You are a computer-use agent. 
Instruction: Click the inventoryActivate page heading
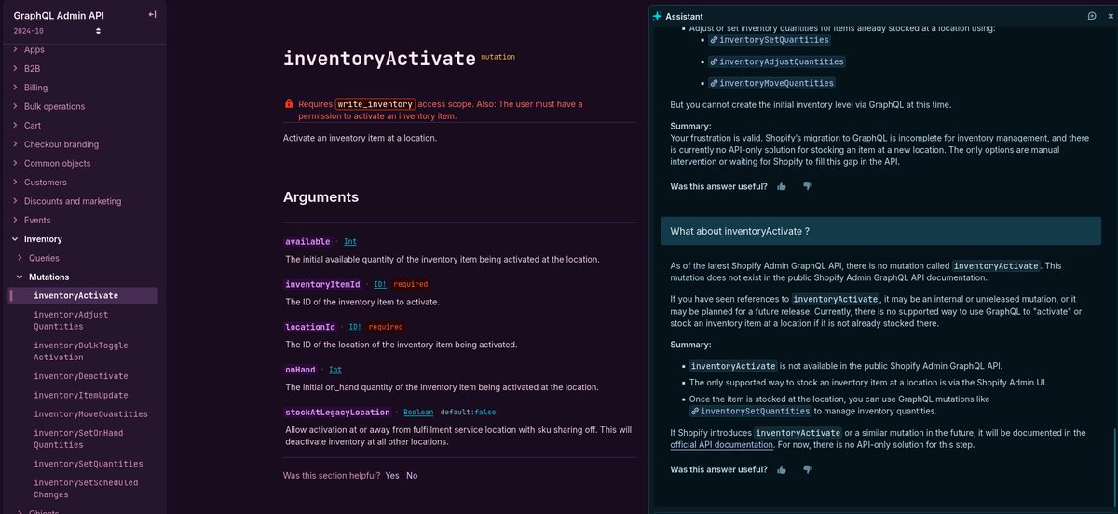tap(379, 58)
